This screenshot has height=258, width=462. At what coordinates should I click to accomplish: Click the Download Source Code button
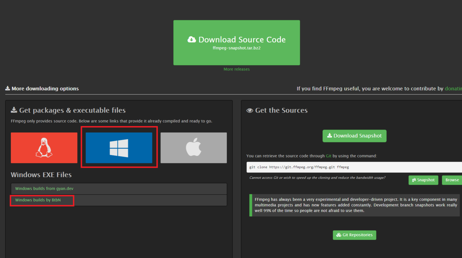[x=236, y=42]
